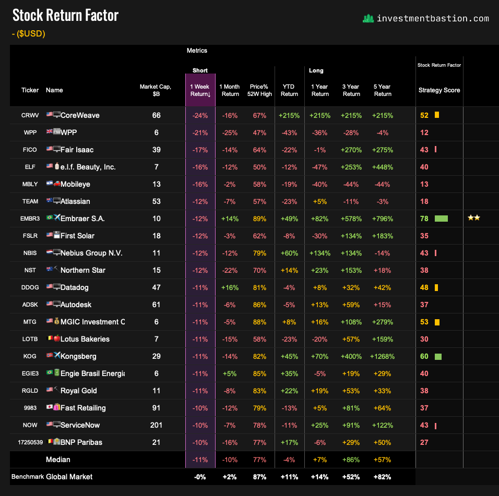Click the Price% 52W High column header
Image resolution: width=499 pixels, height=496 pixels.
[259, 90]
